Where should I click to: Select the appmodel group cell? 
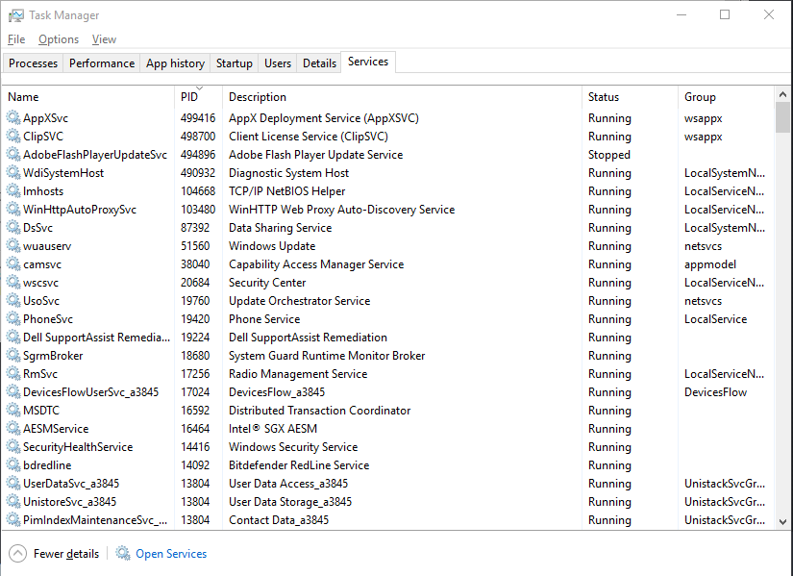coord(710,264)
